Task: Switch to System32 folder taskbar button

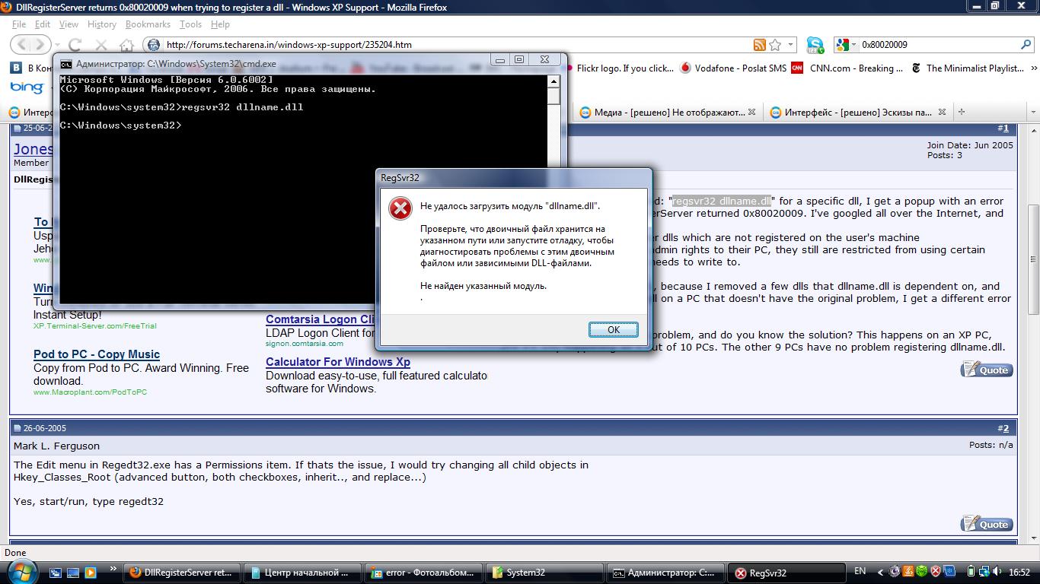Action: 544,573
